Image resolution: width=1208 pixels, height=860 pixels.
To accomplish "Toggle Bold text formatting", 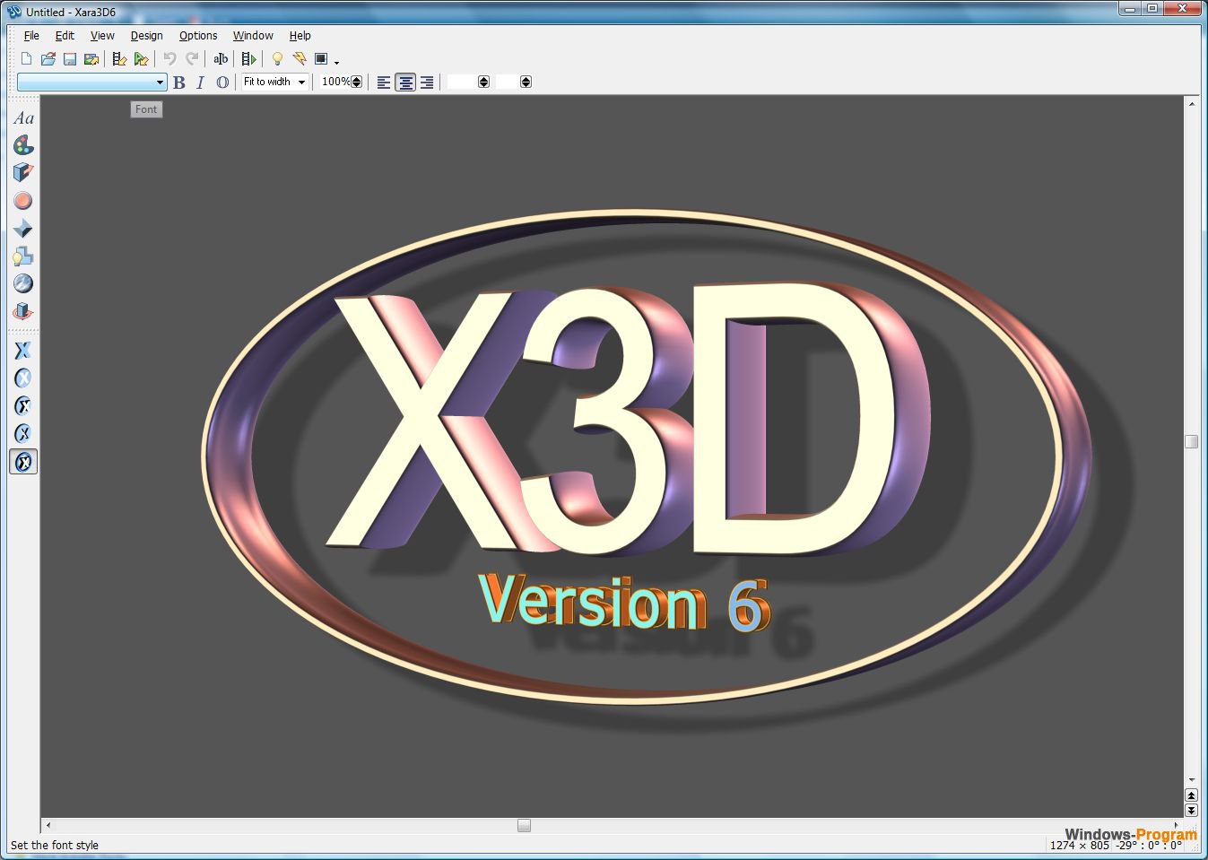I will 179,83.
